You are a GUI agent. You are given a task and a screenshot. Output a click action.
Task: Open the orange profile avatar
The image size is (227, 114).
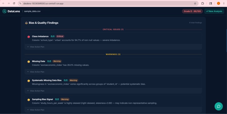click(x=219, y=3)
